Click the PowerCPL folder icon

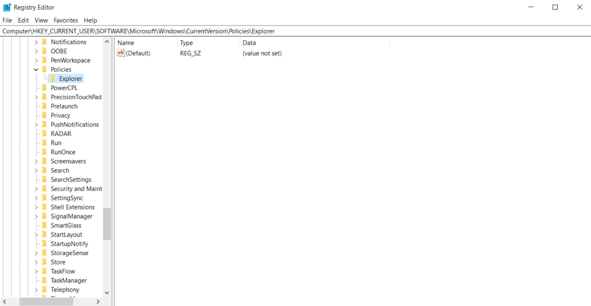(44, 88)
